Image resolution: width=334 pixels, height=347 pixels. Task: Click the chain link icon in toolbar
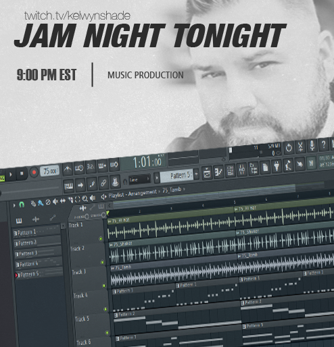click(x=103, y=183)
